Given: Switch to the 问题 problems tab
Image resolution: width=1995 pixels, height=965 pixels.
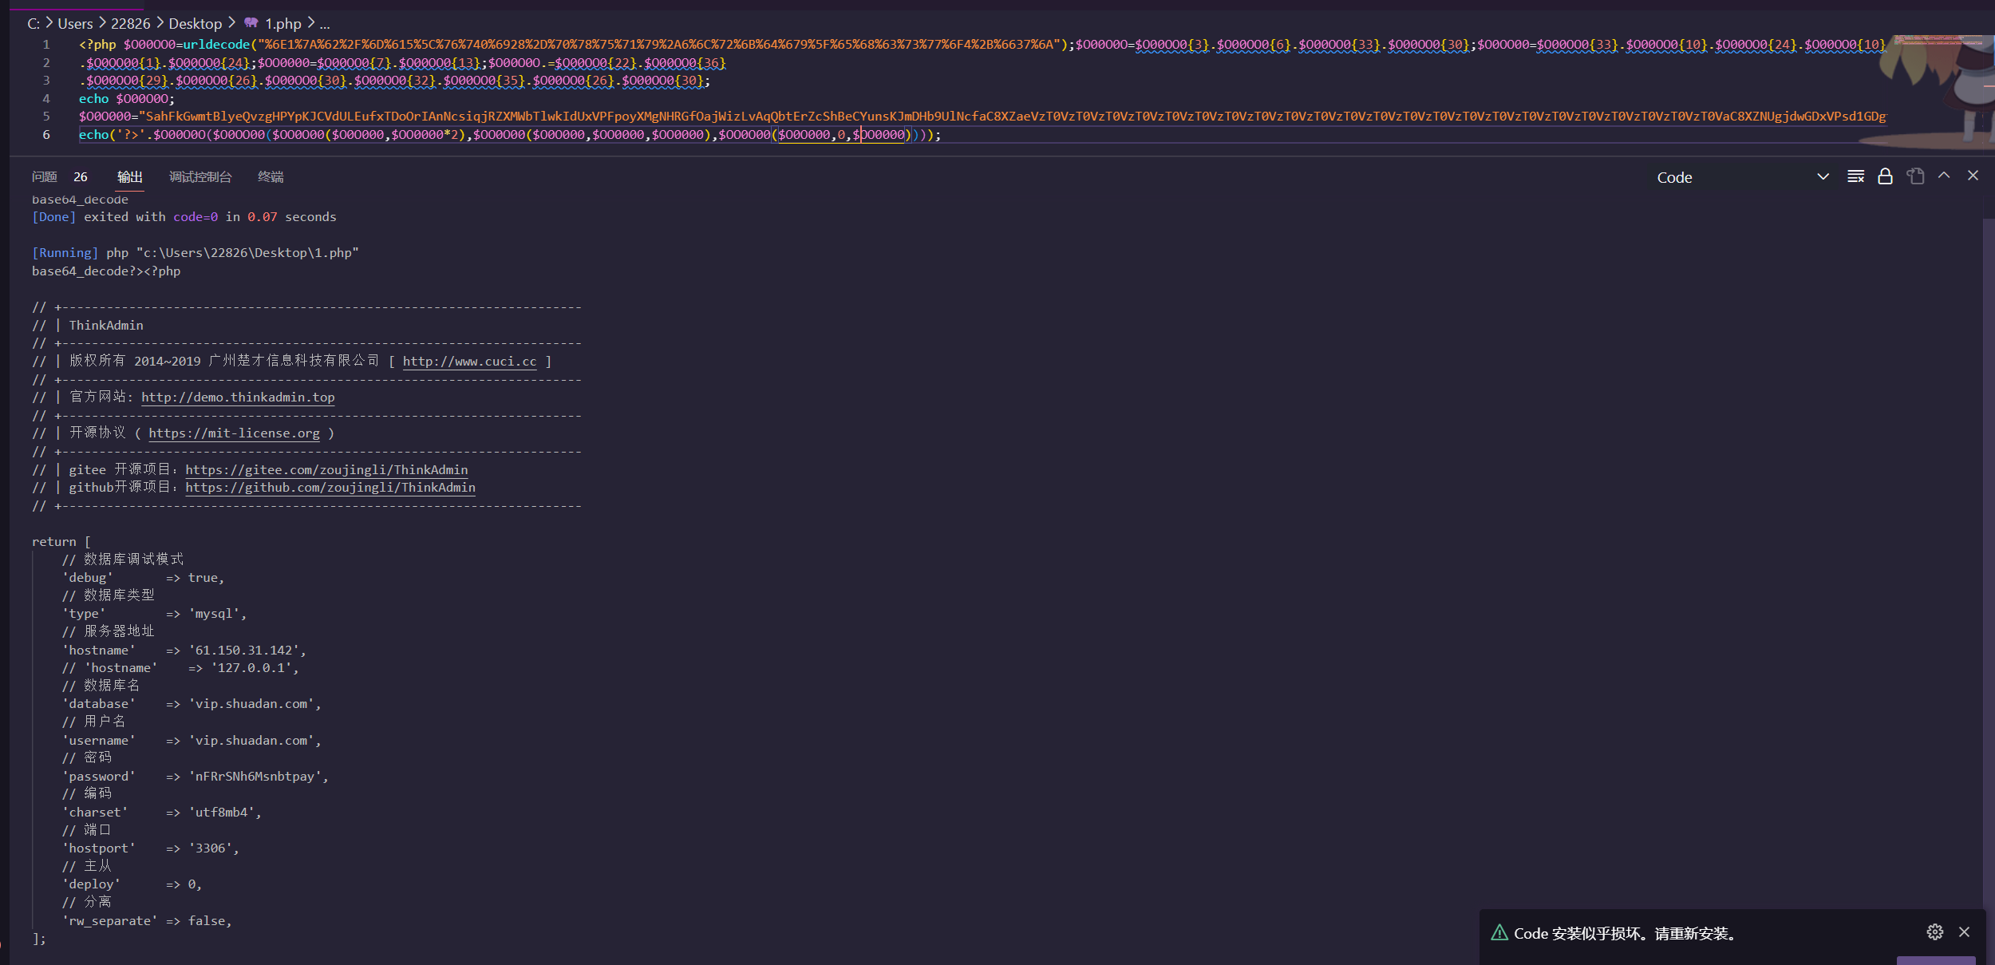Looking at the screenshot, I should coord(45,177).
